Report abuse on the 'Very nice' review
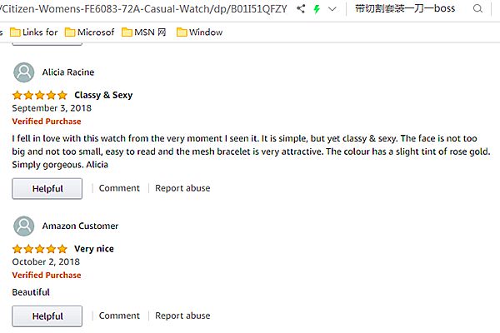The width and height of the screenshot is (500, 333). tap(182, 316)
